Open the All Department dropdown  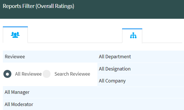tap(141, 57)
